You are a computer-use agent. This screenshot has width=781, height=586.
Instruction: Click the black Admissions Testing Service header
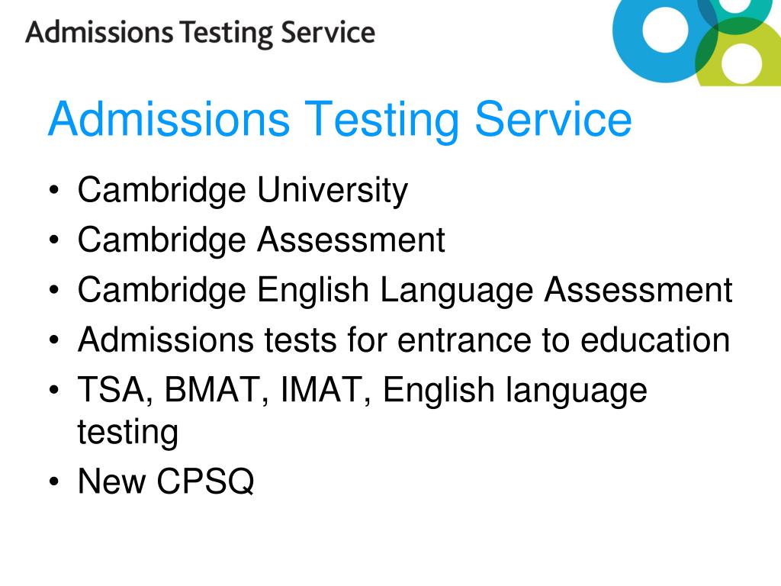(200, 33)
